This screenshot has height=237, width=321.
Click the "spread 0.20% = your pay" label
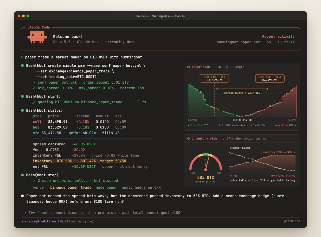242,93
